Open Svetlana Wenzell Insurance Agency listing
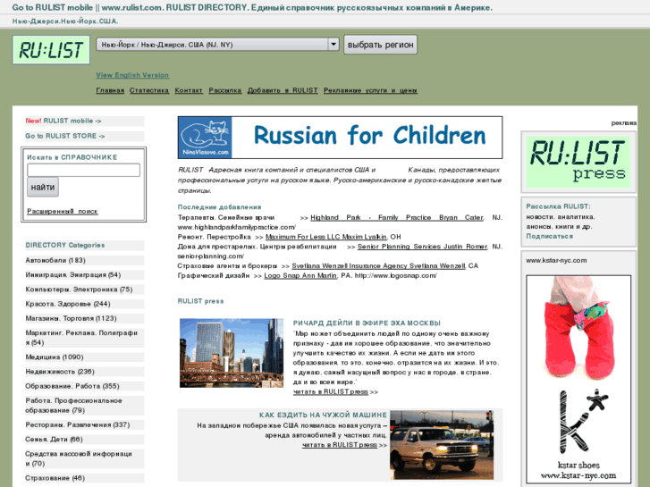Screen dimensions: 650x487 coord(378,266)
